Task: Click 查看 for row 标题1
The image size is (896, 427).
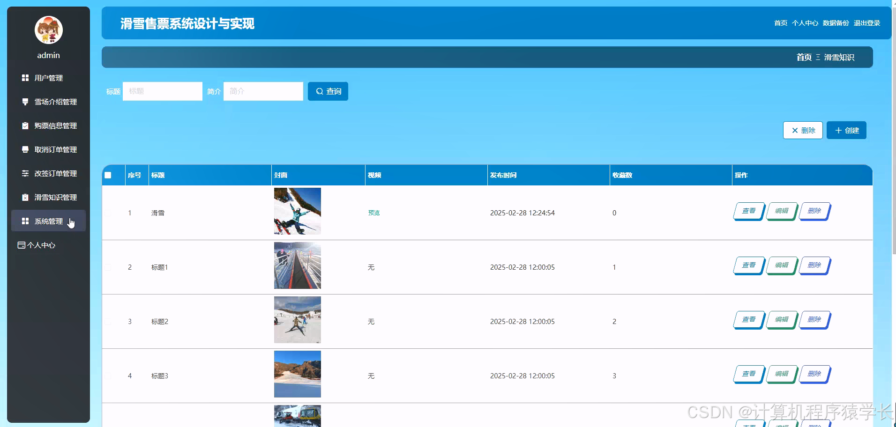Action: (749, 265)
